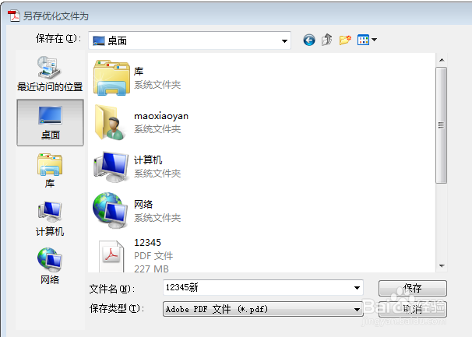
Task: Click the 227 MB size text
Action: [151, 269]
